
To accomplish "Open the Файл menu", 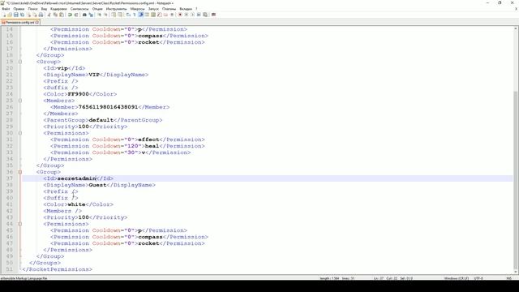I will [x=6, y=9].
